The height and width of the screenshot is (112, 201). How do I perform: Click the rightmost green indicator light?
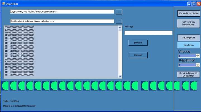[x=194, y=85]
